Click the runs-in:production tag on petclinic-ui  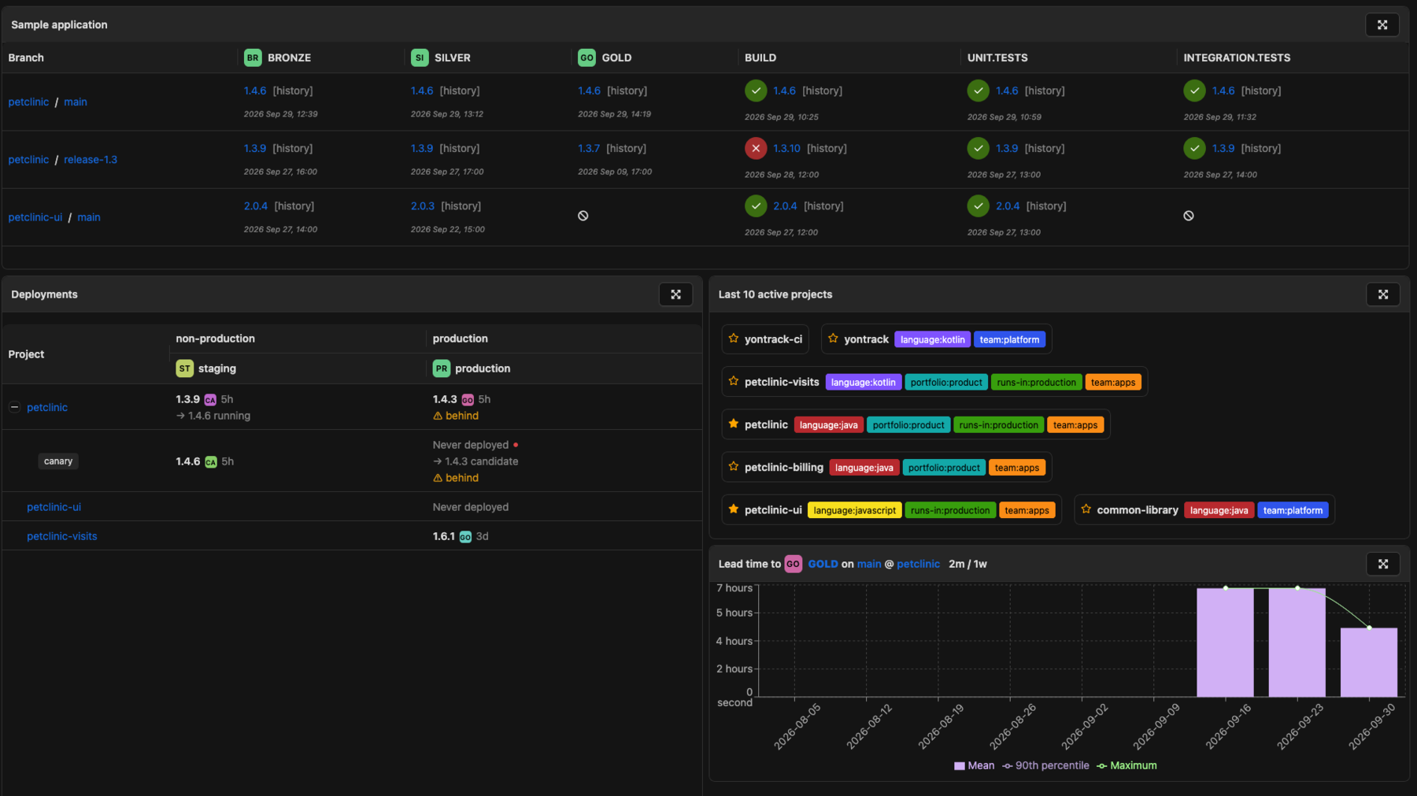(x=950, y=510)
